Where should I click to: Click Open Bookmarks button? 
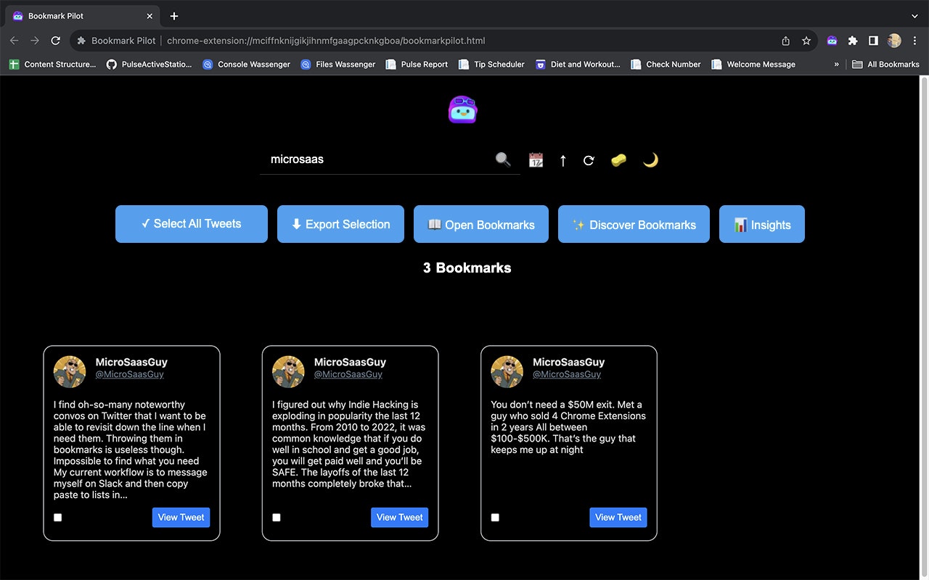pos(481,224)
